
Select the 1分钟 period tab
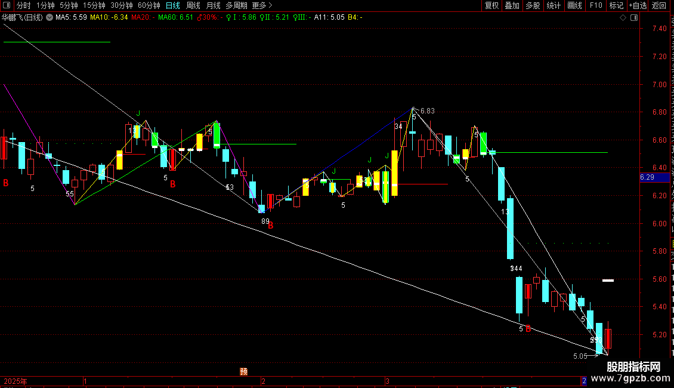click(x=45, y=5)
